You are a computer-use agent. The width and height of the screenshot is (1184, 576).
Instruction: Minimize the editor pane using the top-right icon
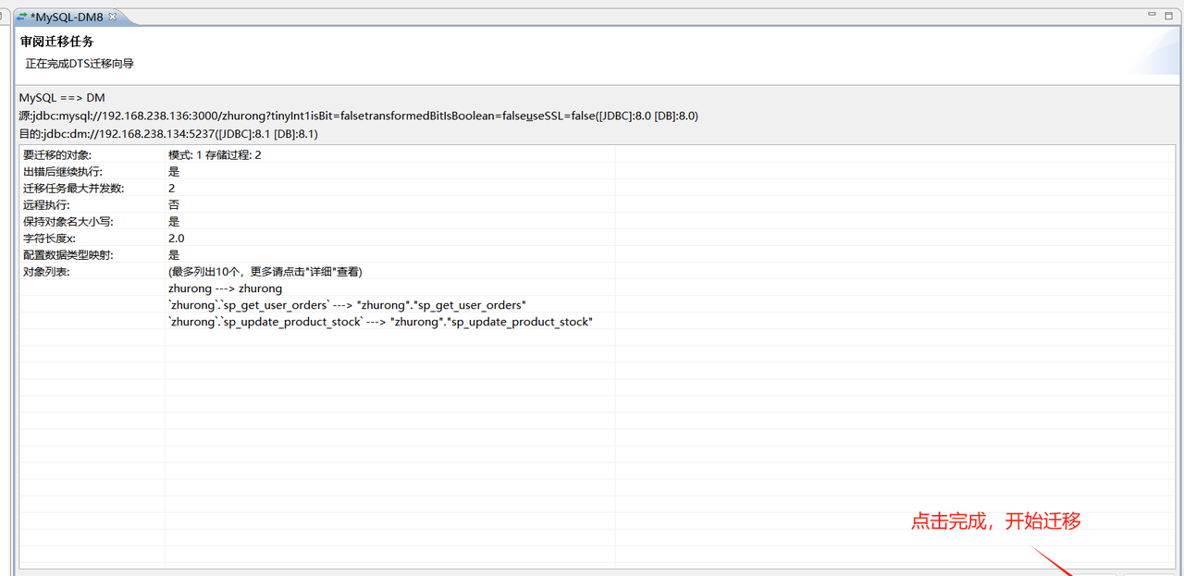click(x=1153, y=14)
